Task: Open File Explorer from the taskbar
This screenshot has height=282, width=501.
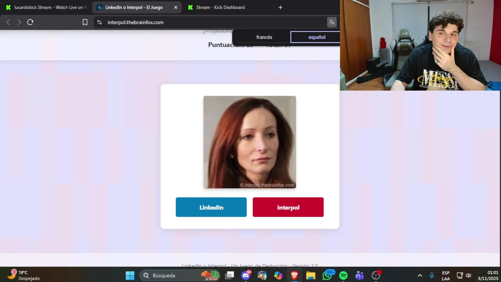Action: [x=311, y=275]
